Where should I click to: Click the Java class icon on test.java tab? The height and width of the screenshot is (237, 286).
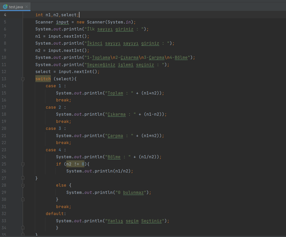point(5,7)
